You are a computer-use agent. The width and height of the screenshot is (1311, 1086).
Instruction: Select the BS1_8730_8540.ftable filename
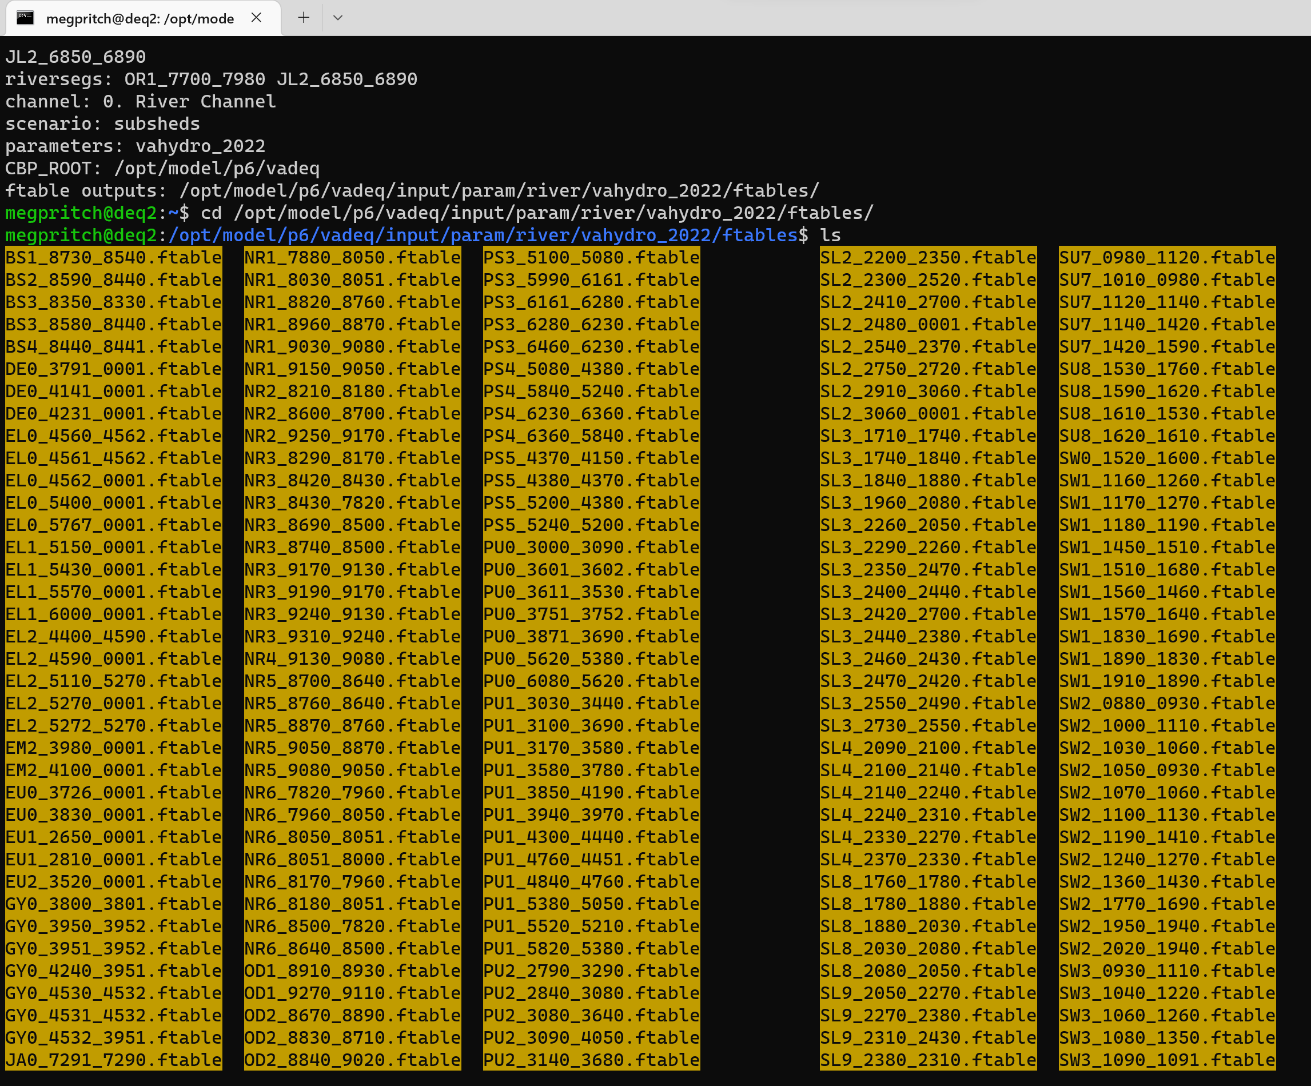click(x=113, y=257)
